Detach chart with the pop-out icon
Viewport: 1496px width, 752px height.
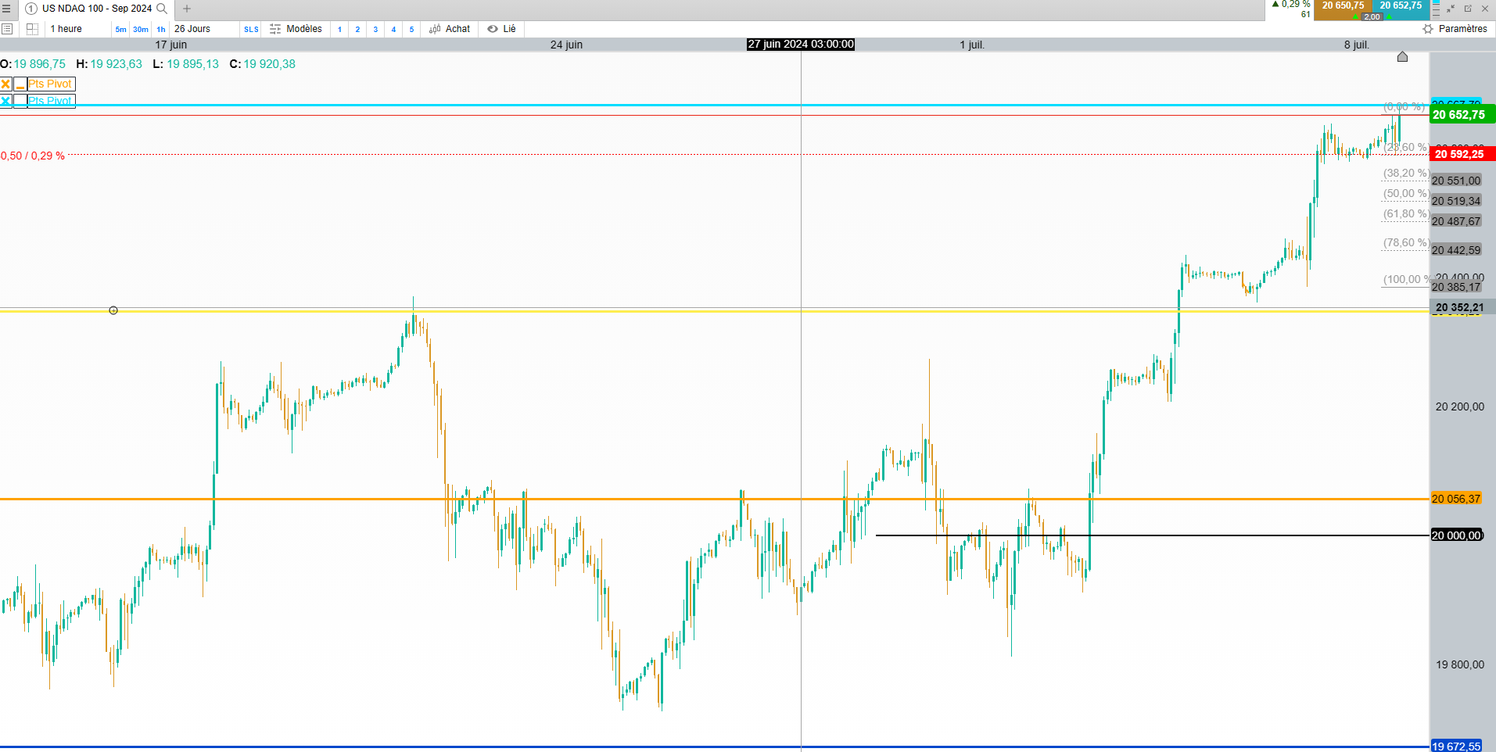click(x=1468, y=9)
